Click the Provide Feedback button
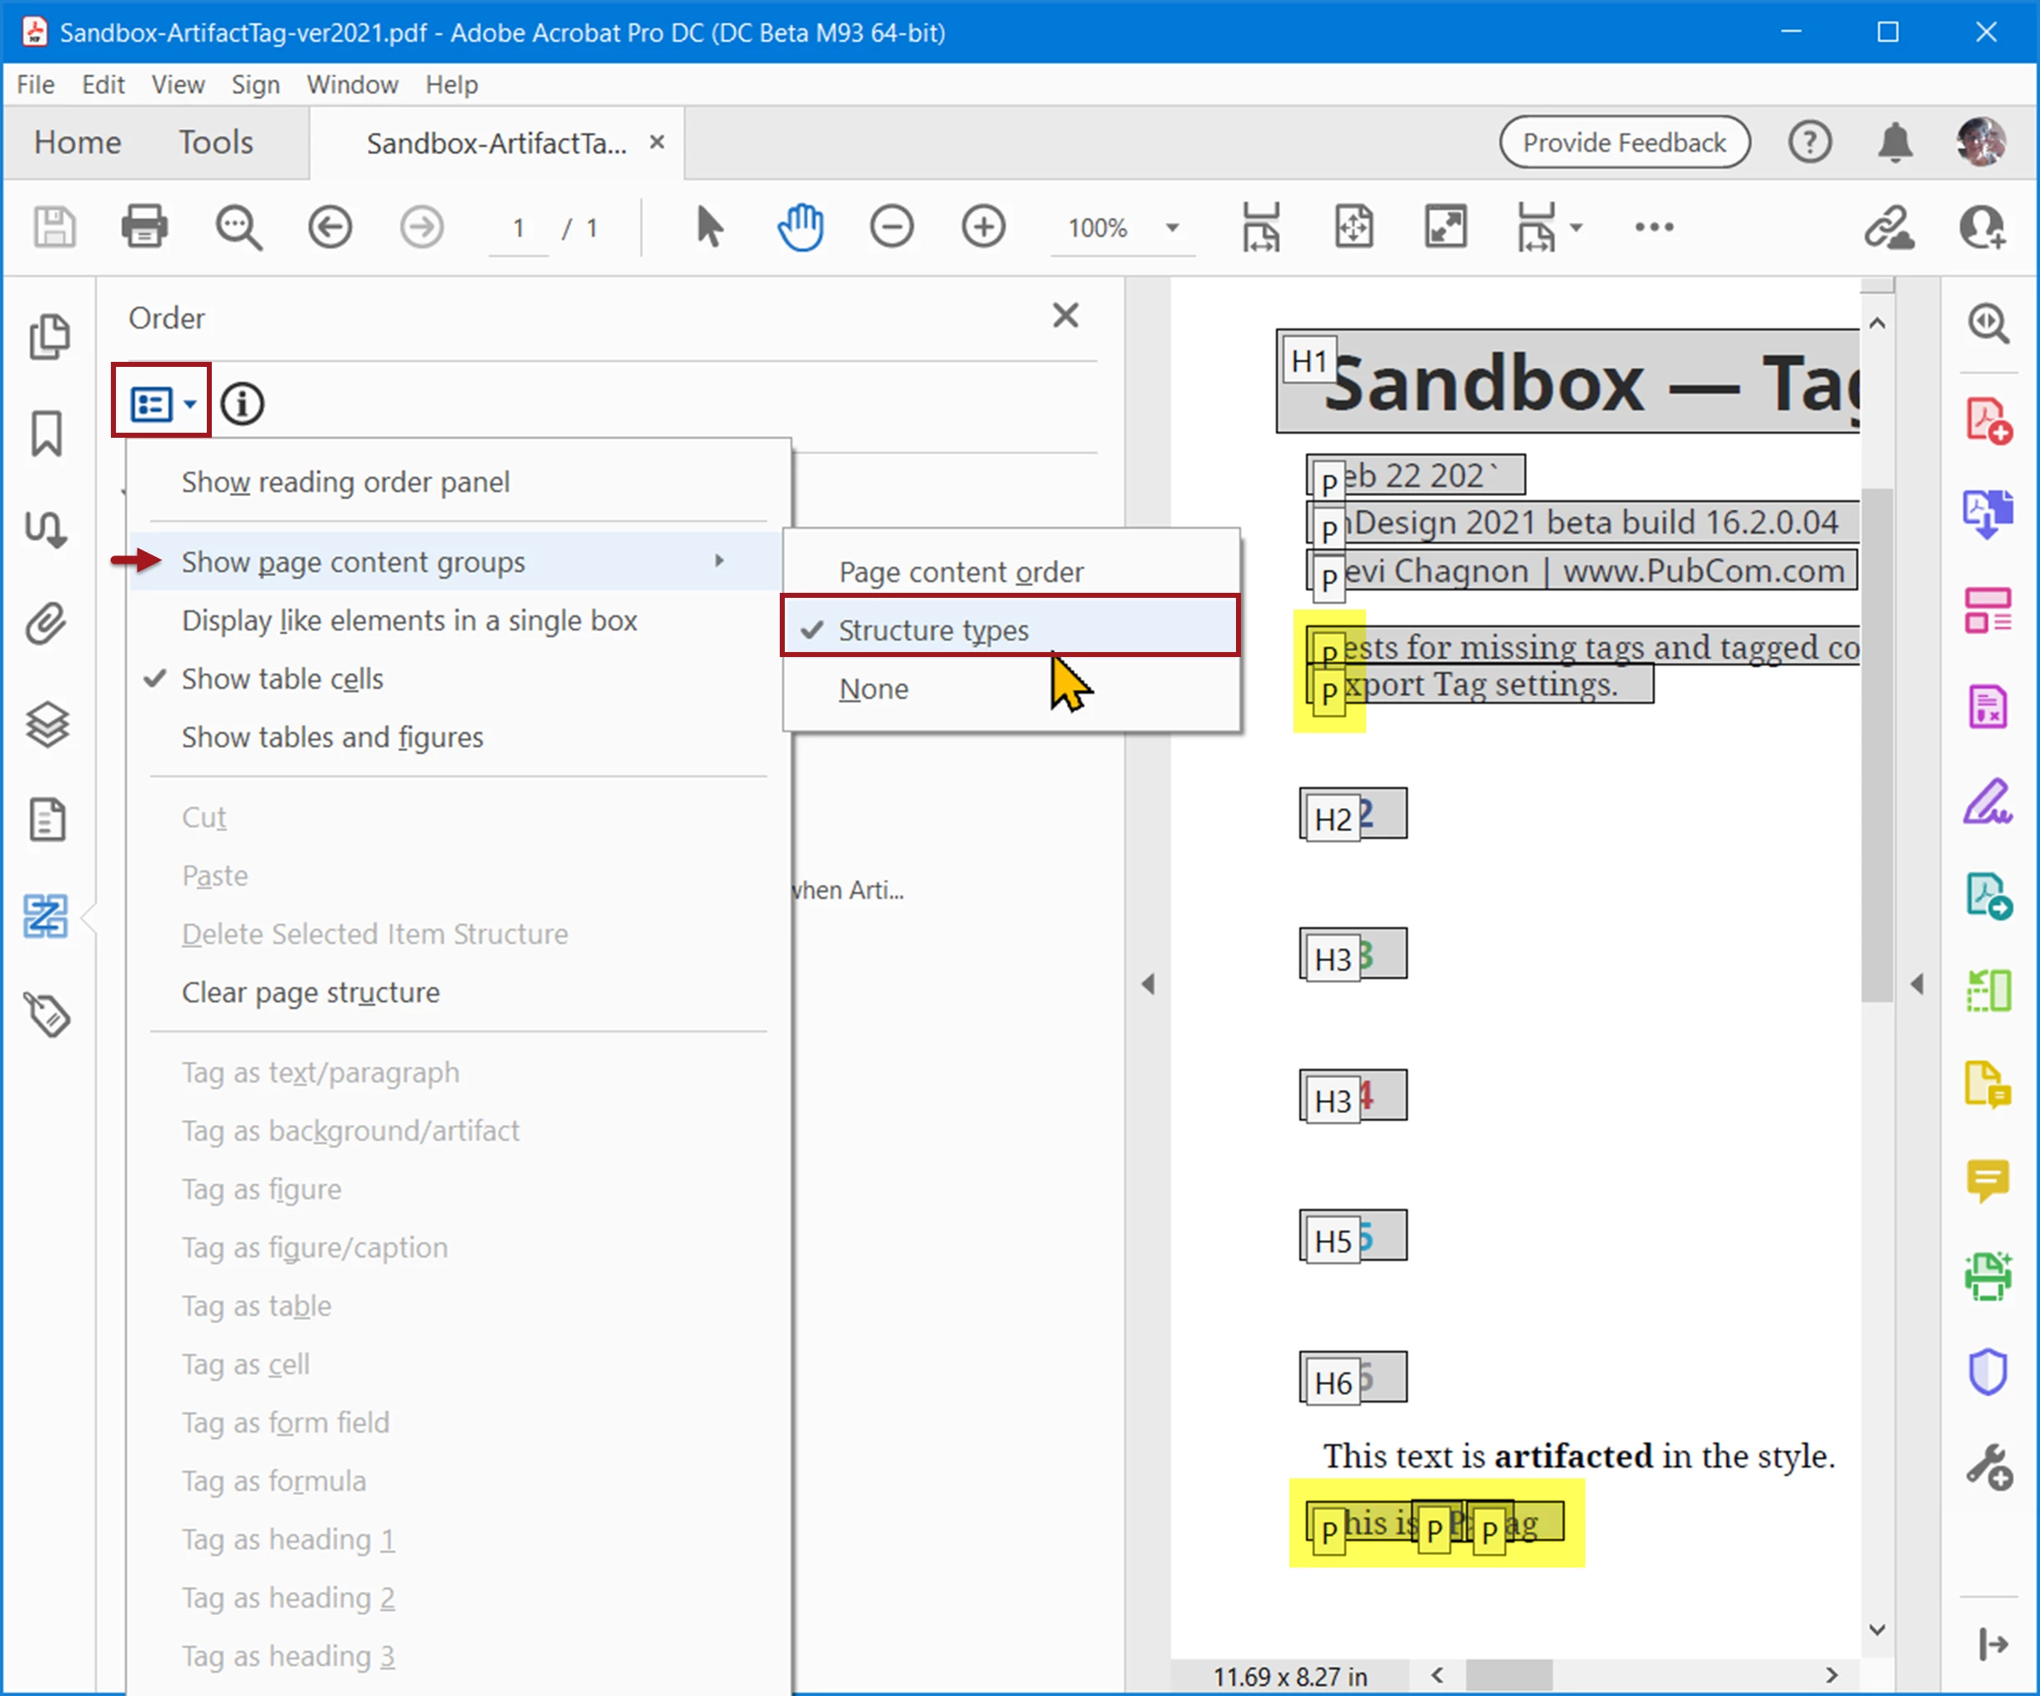Screen dimensions: 2040x1696 point(1624,143)
